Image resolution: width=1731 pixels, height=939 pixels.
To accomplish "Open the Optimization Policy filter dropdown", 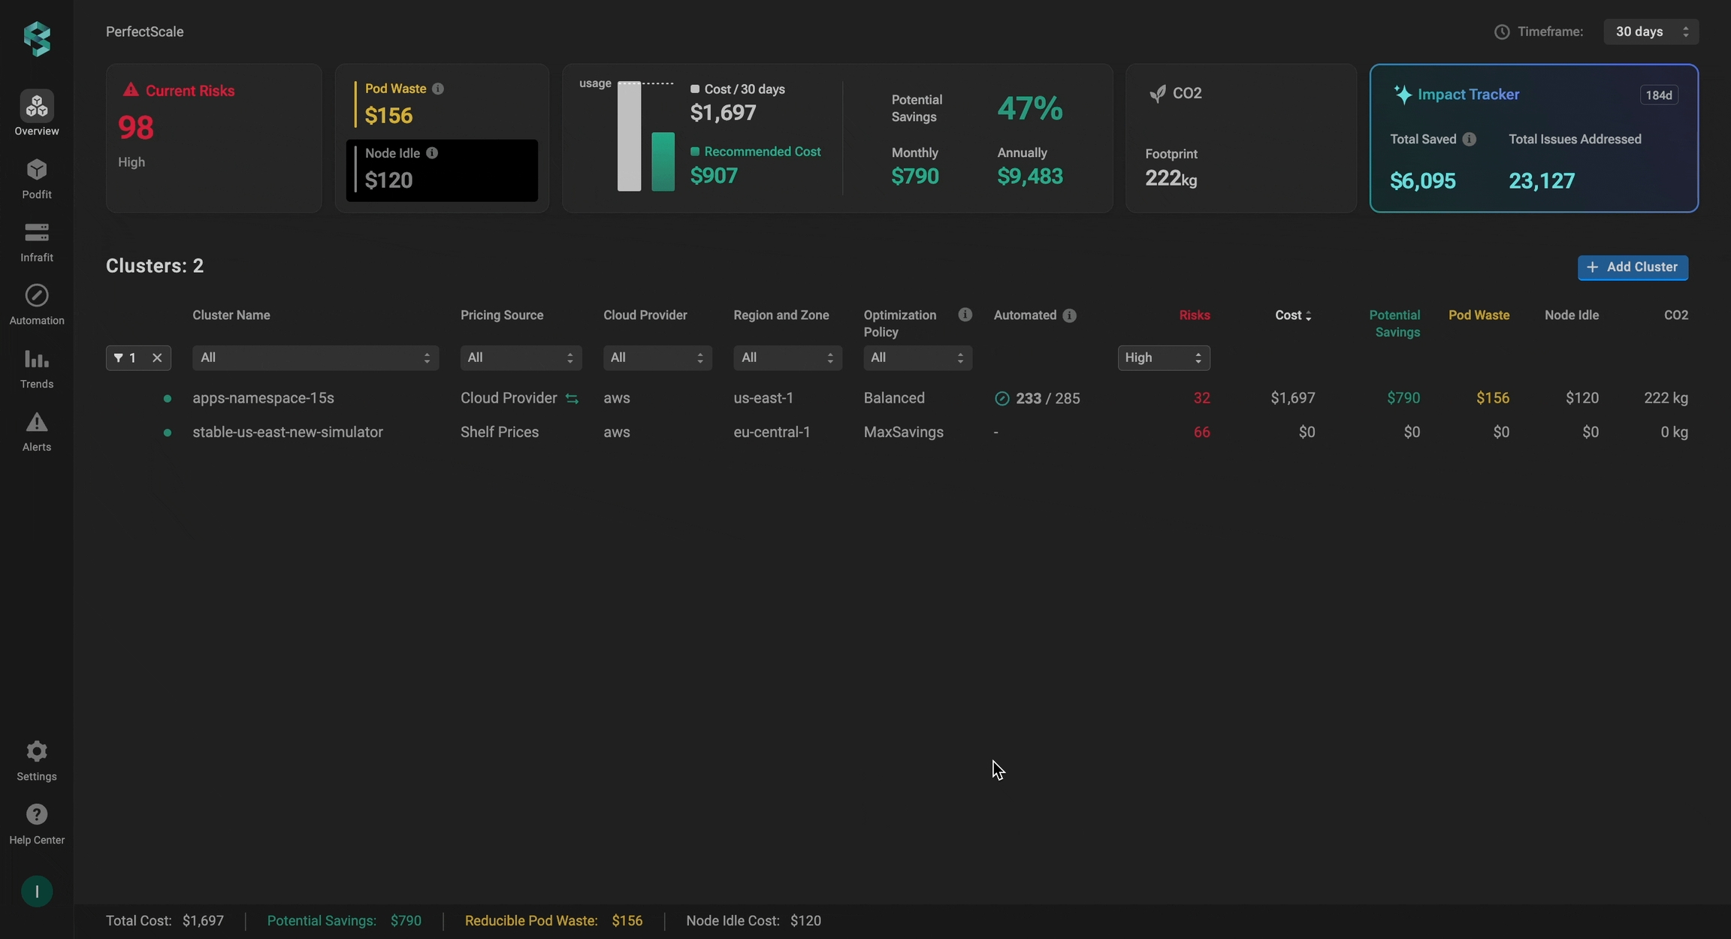I will pos(917,358).
